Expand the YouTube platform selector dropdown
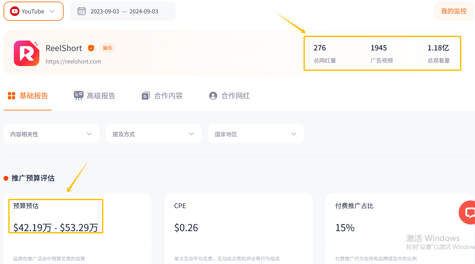475x264 pixels. point(52,11)
